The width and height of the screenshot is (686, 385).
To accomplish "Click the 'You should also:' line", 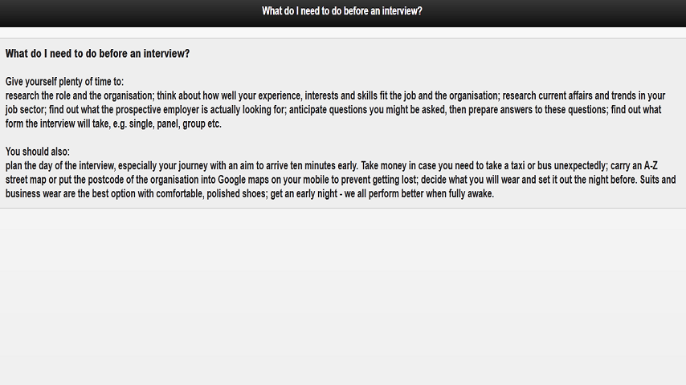I will pos(37,152).
